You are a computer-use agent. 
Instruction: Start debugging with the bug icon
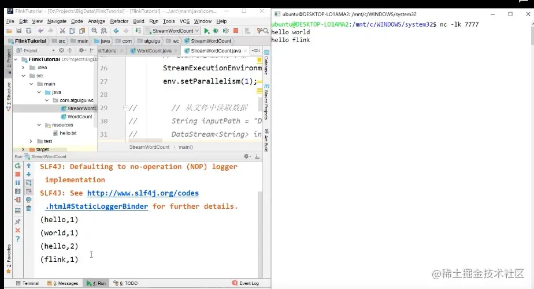click(216, 31)
